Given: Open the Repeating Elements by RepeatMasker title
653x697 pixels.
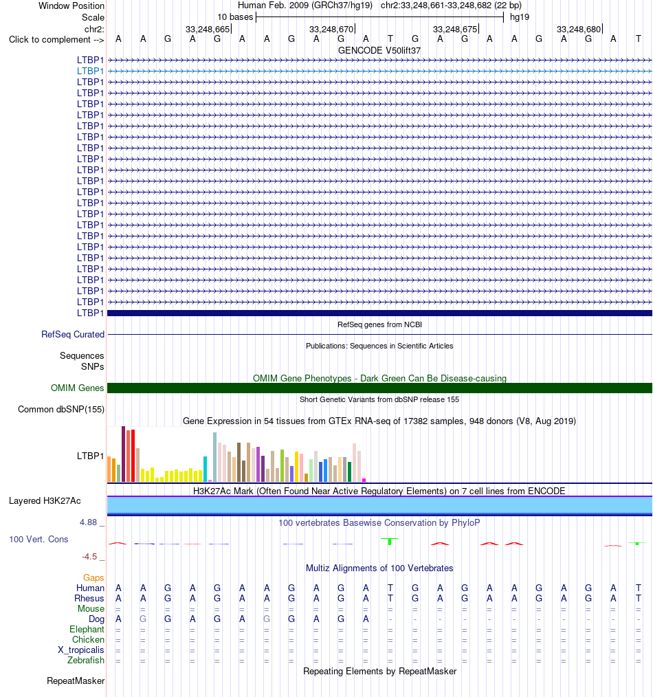Looking at the screenshot, I should (x=379, y=671).
